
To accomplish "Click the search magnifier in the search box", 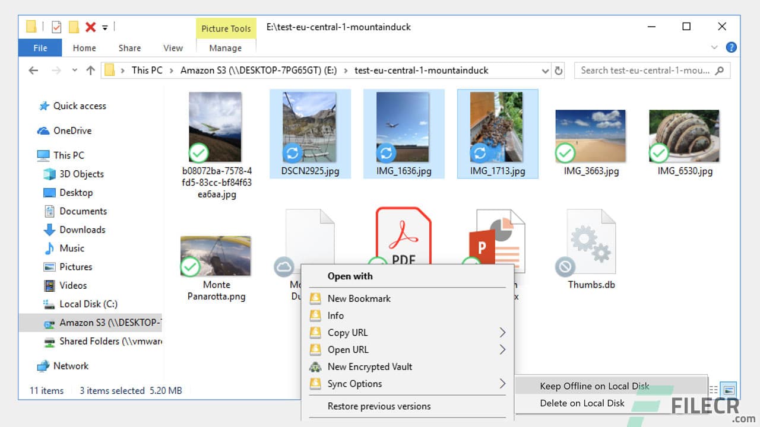I will coord(720,70).
